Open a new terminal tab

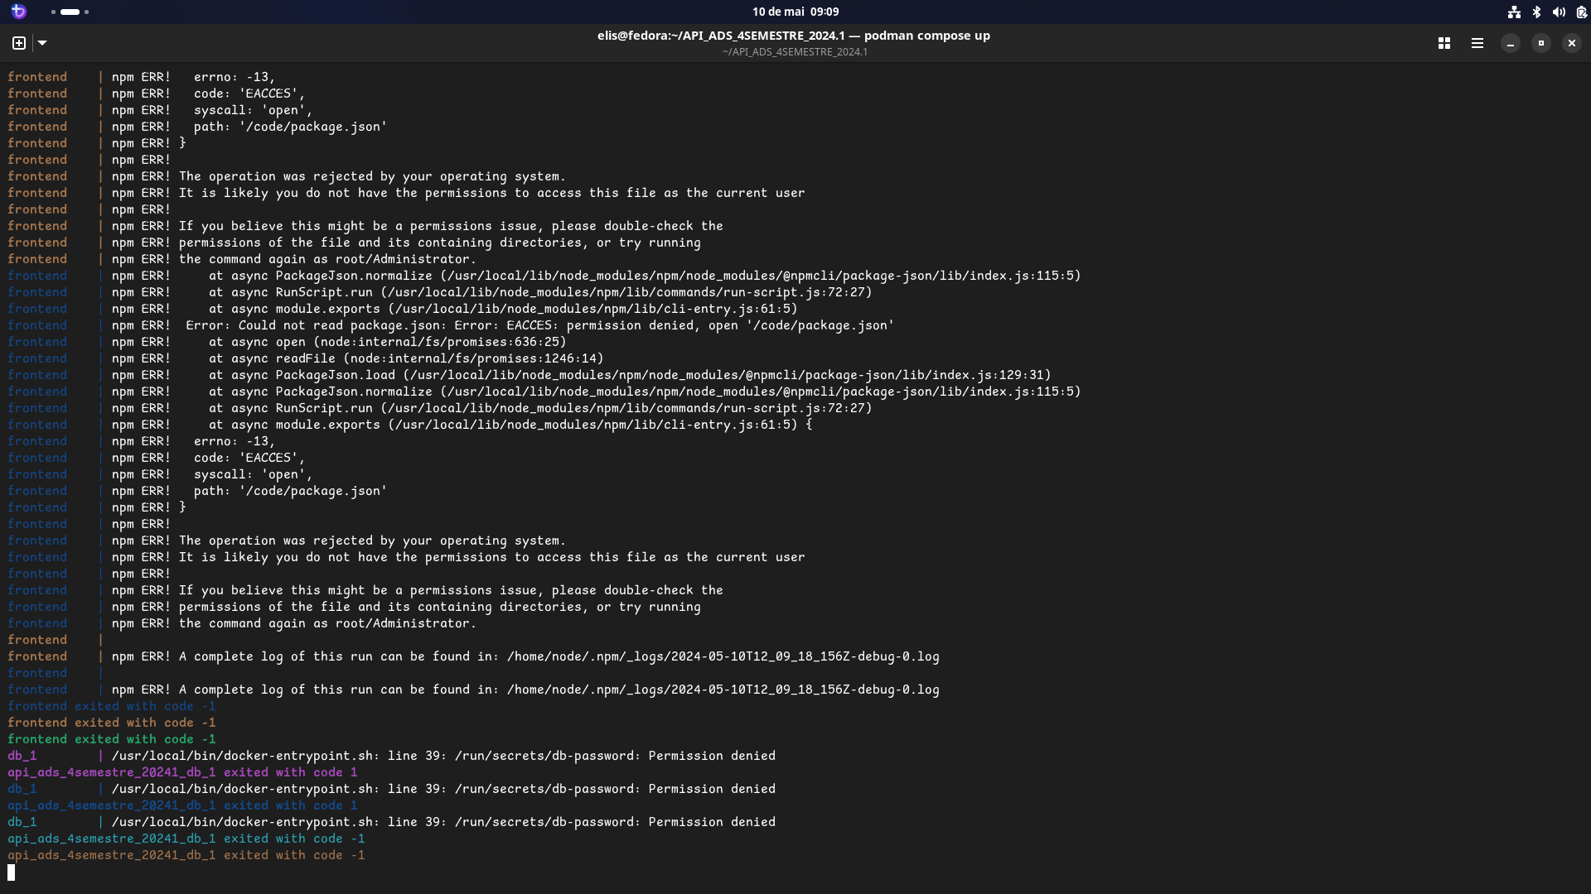pos(19,43)
